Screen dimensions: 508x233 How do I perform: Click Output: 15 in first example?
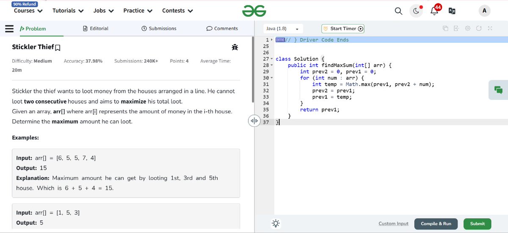point(31,168)
